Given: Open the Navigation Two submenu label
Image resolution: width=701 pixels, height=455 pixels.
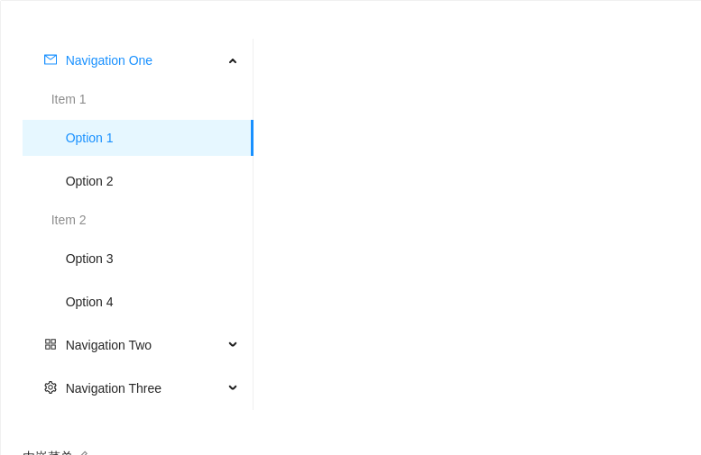Looking at the screenshot, I should [x=108, y=345].
